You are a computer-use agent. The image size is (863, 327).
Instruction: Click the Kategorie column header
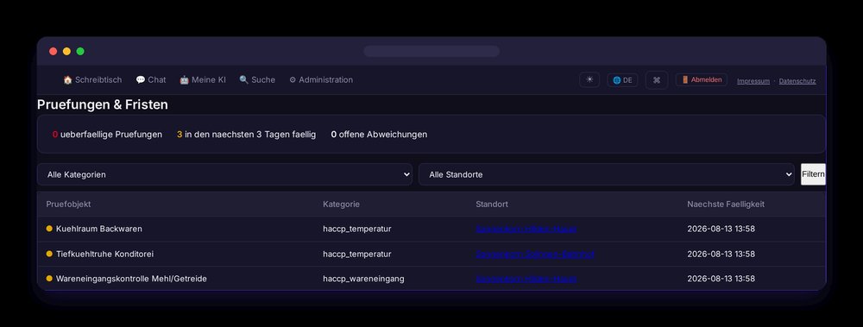click(341, 204)
